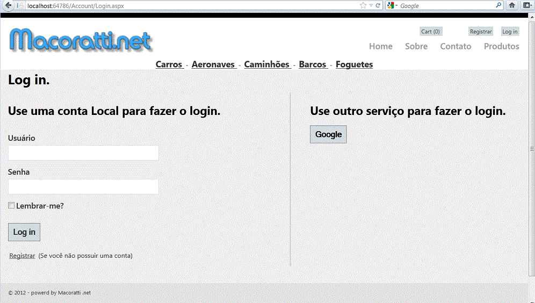Expand the URL history dropdown arrow
This screenshot has height=303, width=535.
click(x=371, y=5)
